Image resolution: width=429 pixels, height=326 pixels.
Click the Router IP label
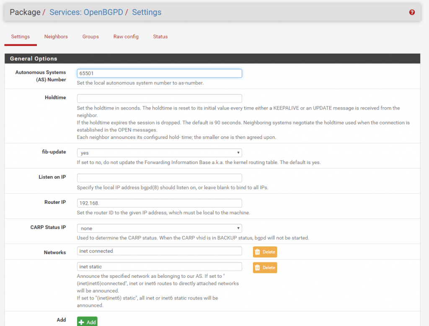tap(55, 202)
